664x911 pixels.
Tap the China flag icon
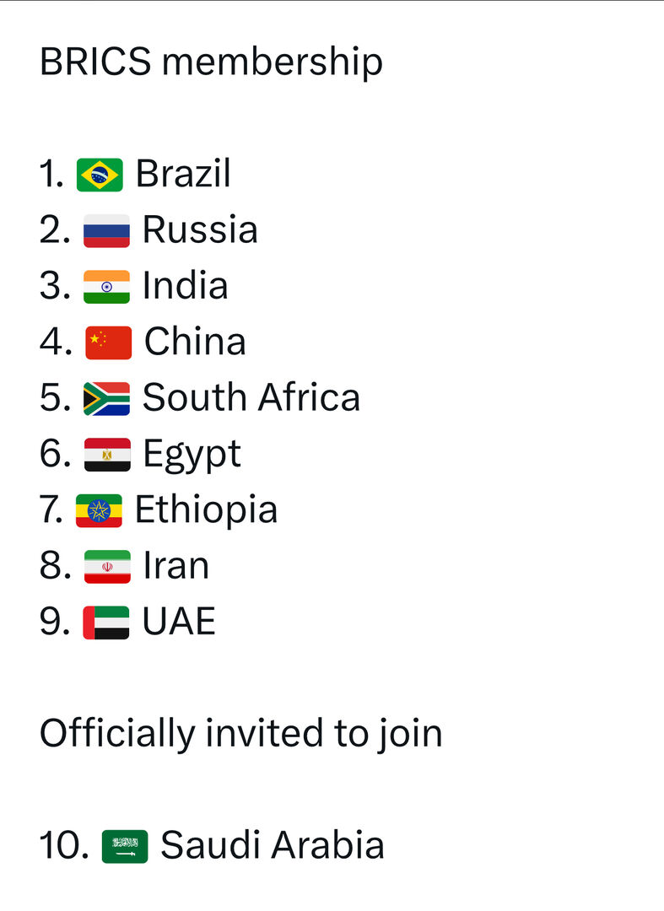pos(108,342)
